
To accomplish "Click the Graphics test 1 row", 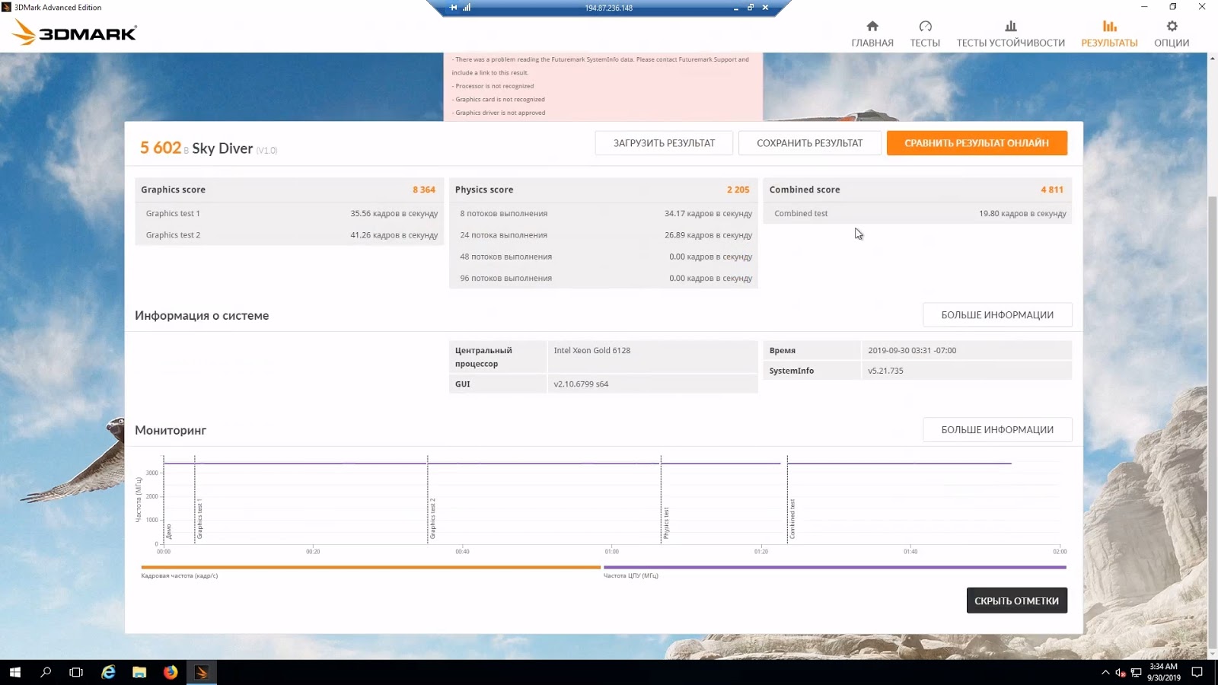I will (x=289, y=213).
